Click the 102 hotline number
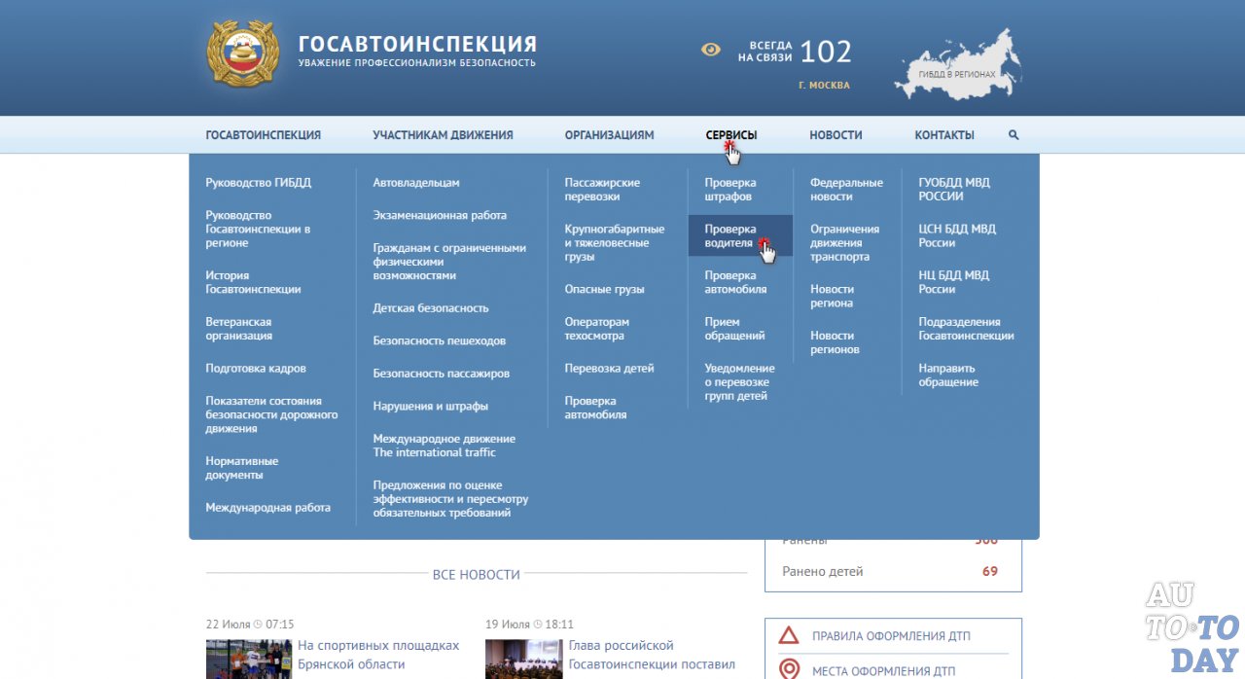Image resolution: width=1245 pixels, height=679 pixels. (826, 52)
